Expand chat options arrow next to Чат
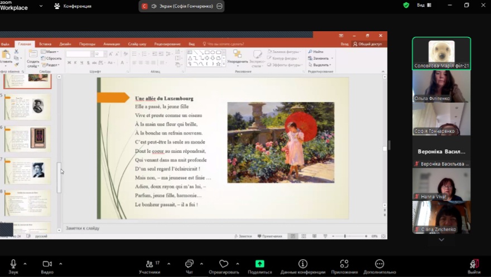491x277 pixels. click(x=201, y=264)
